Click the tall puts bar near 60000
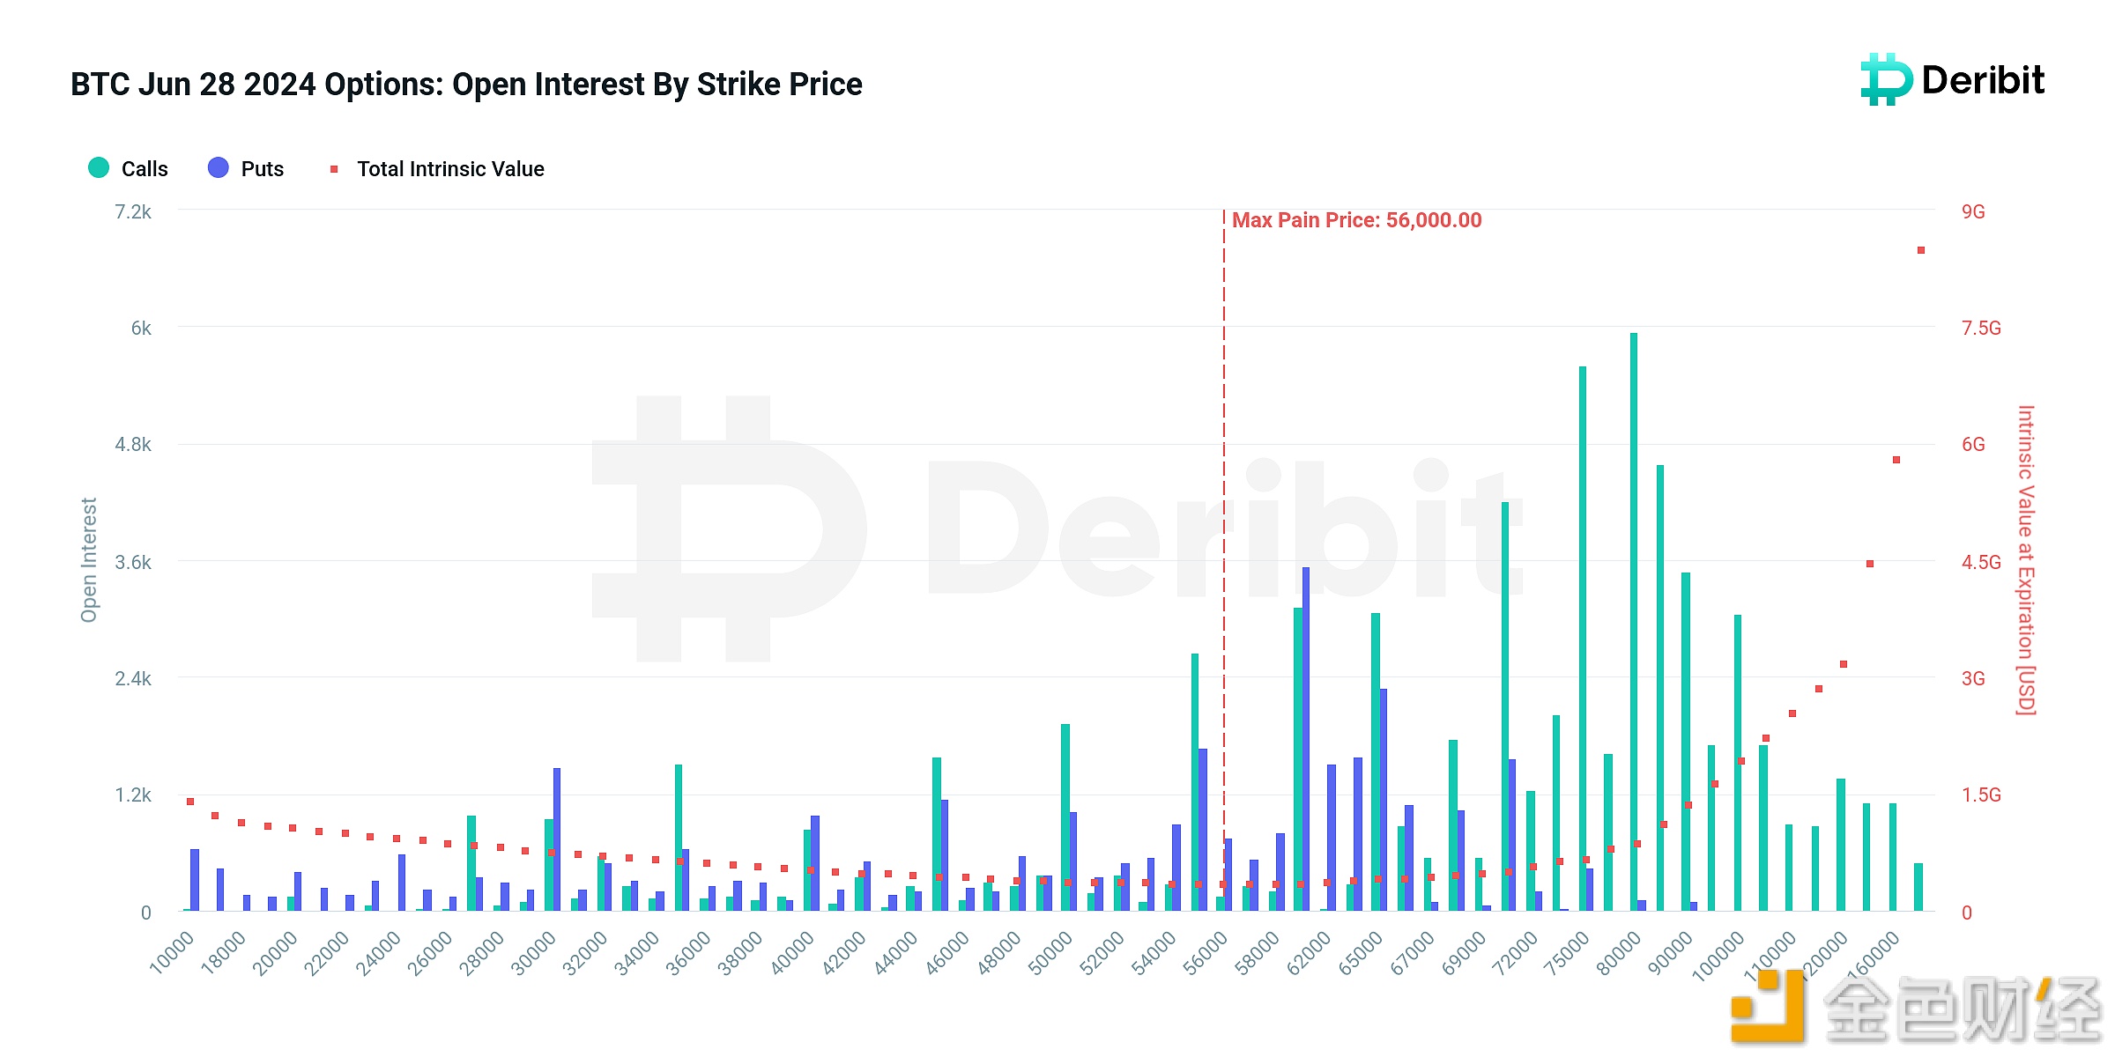 point(1306,738)
